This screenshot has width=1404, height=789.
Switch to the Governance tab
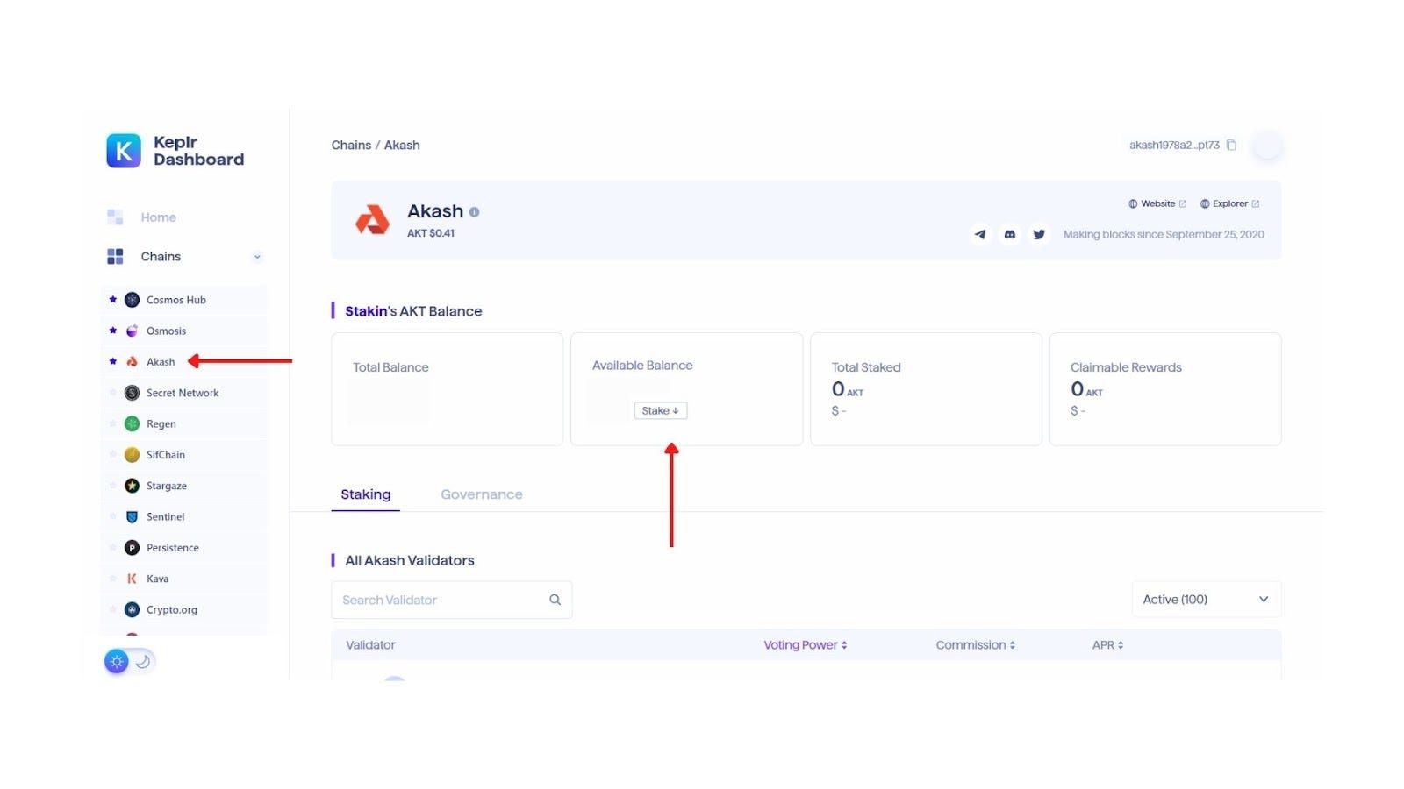click(482, 494)
